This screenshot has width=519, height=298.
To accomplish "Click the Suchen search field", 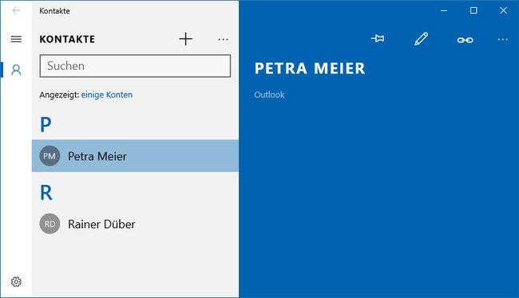I will [x=135, y=66].
